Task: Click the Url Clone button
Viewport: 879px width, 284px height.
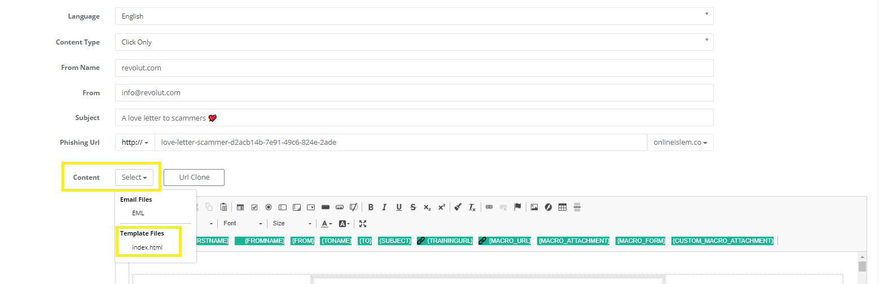Action: (194, 177)
